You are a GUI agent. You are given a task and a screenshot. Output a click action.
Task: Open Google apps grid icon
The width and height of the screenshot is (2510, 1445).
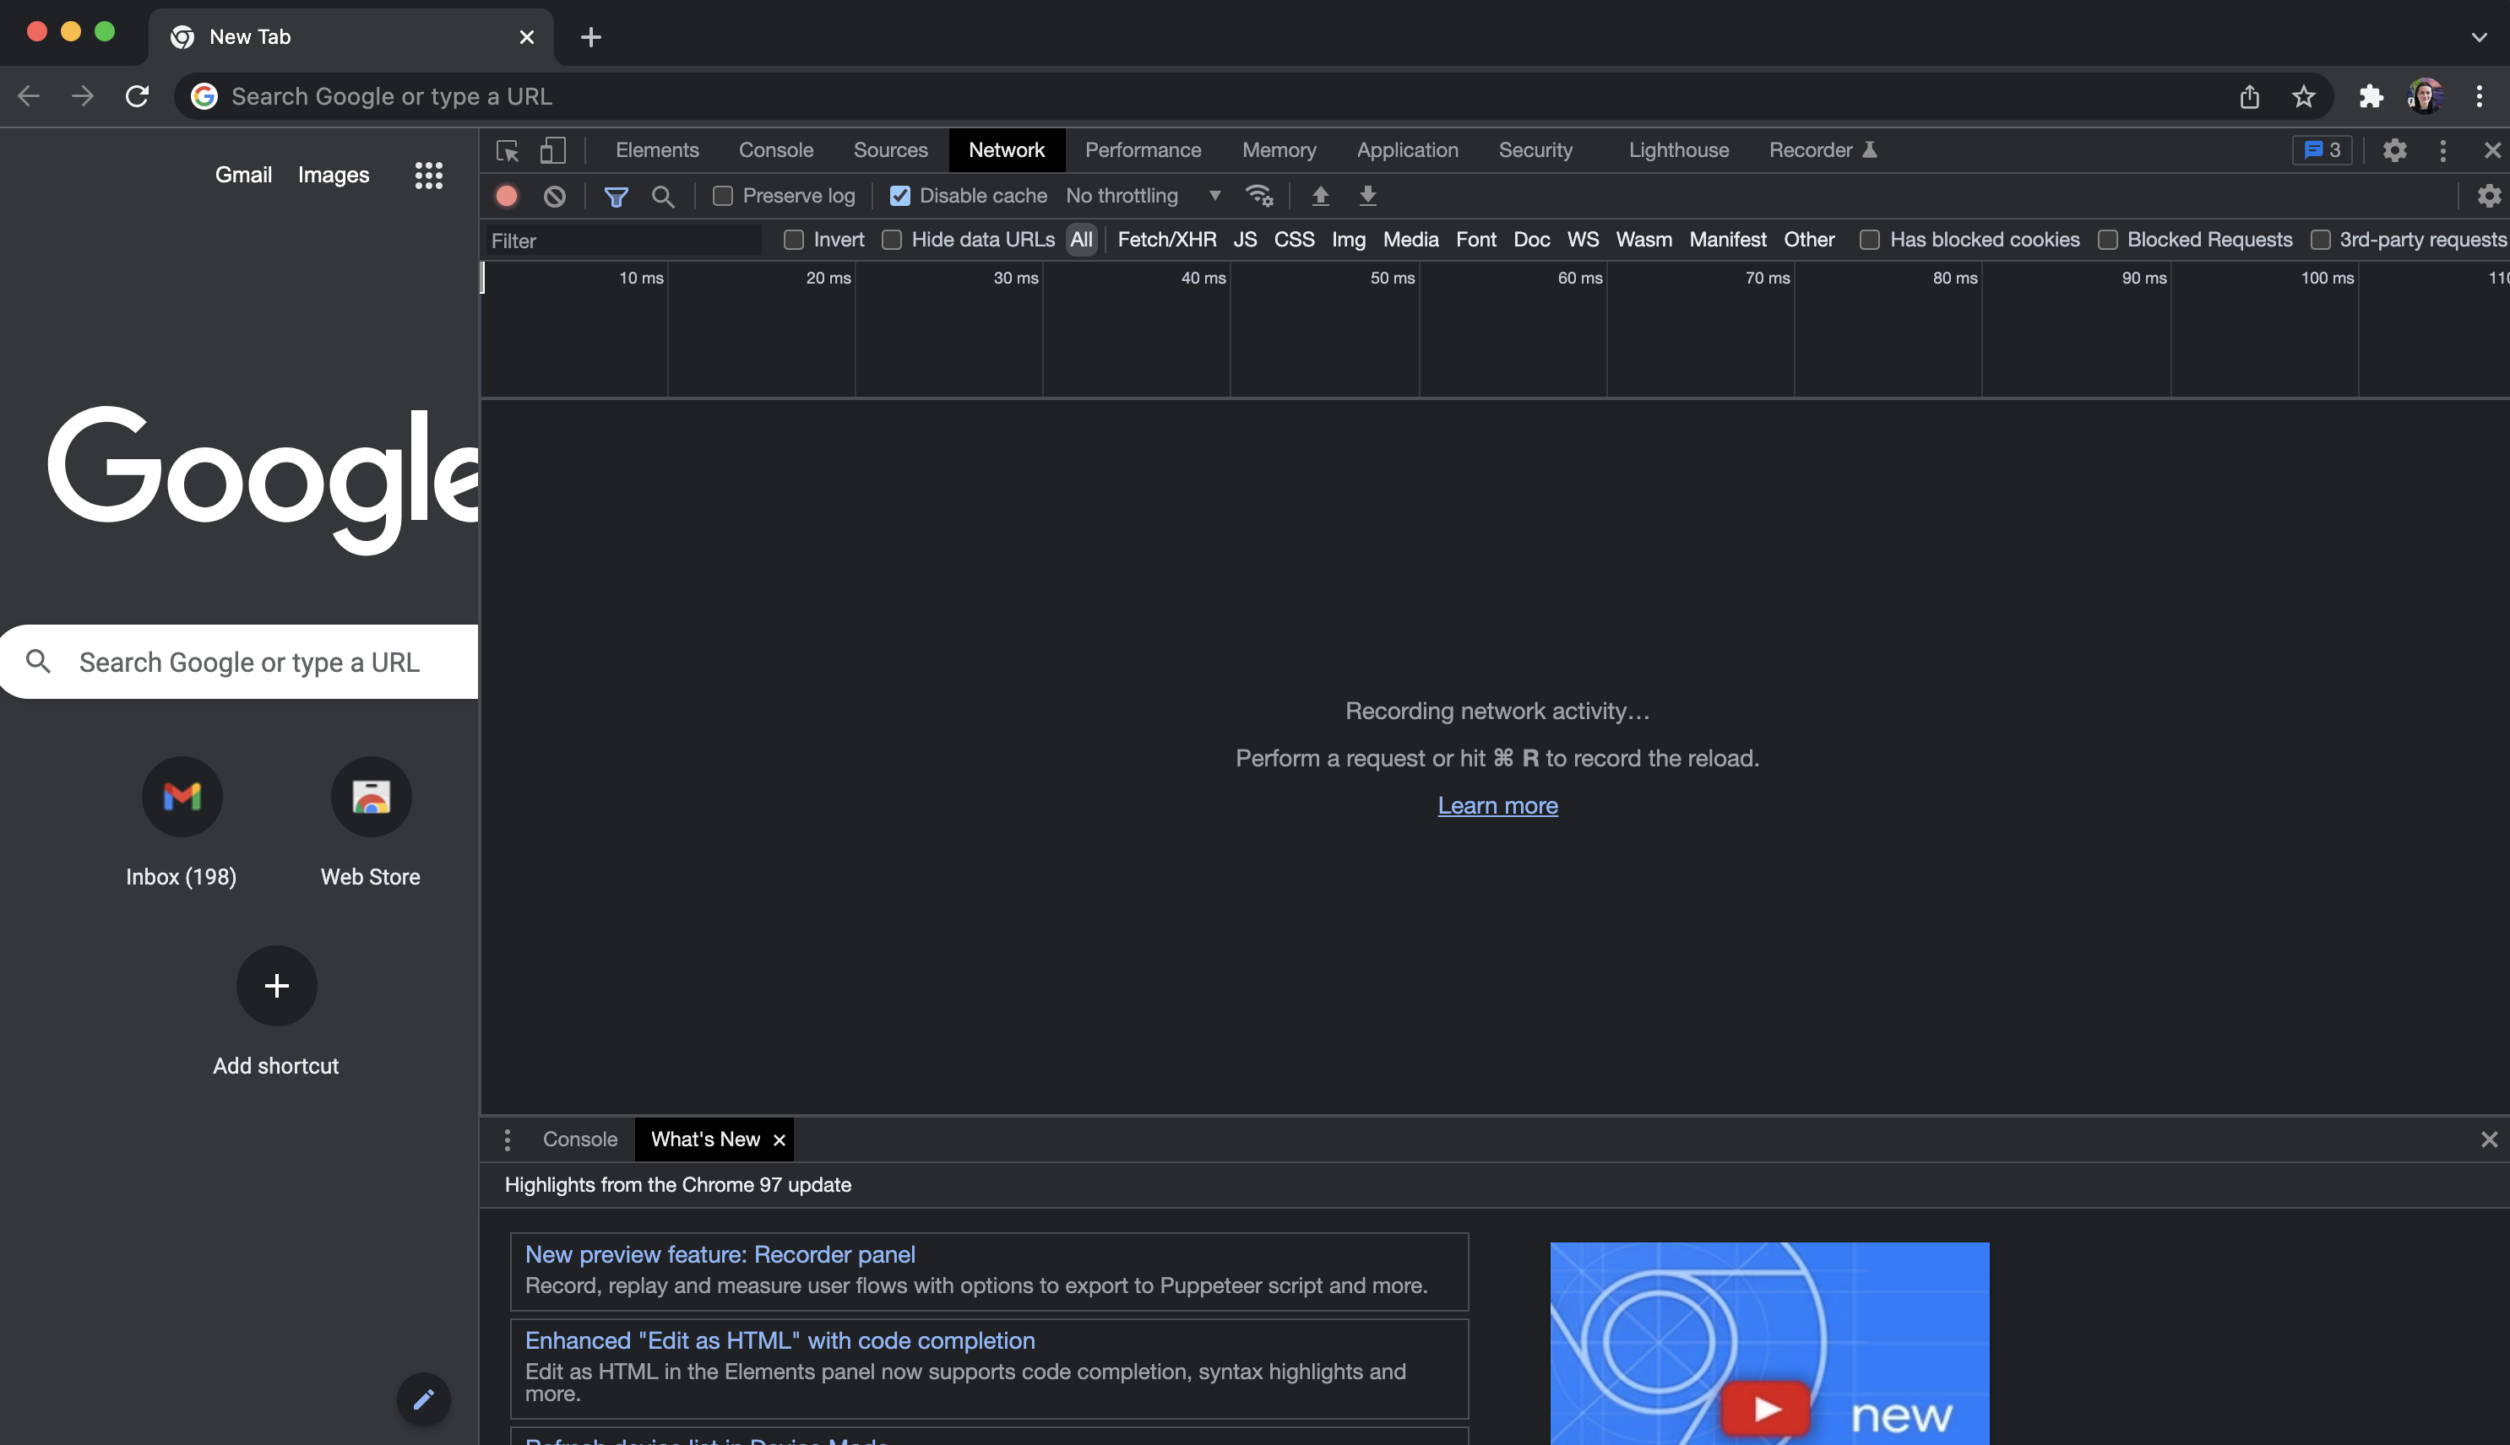point(429,176)
